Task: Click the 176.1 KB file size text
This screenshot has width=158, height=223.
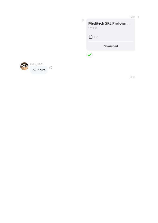Action: pos(93,28)
